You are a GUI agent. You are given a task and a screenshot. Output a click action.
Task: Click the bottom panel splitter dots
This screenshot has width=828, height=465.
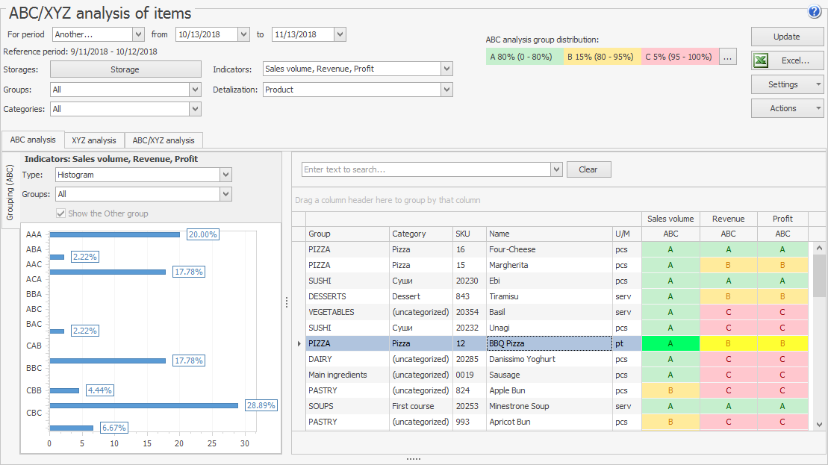[414, 459]
